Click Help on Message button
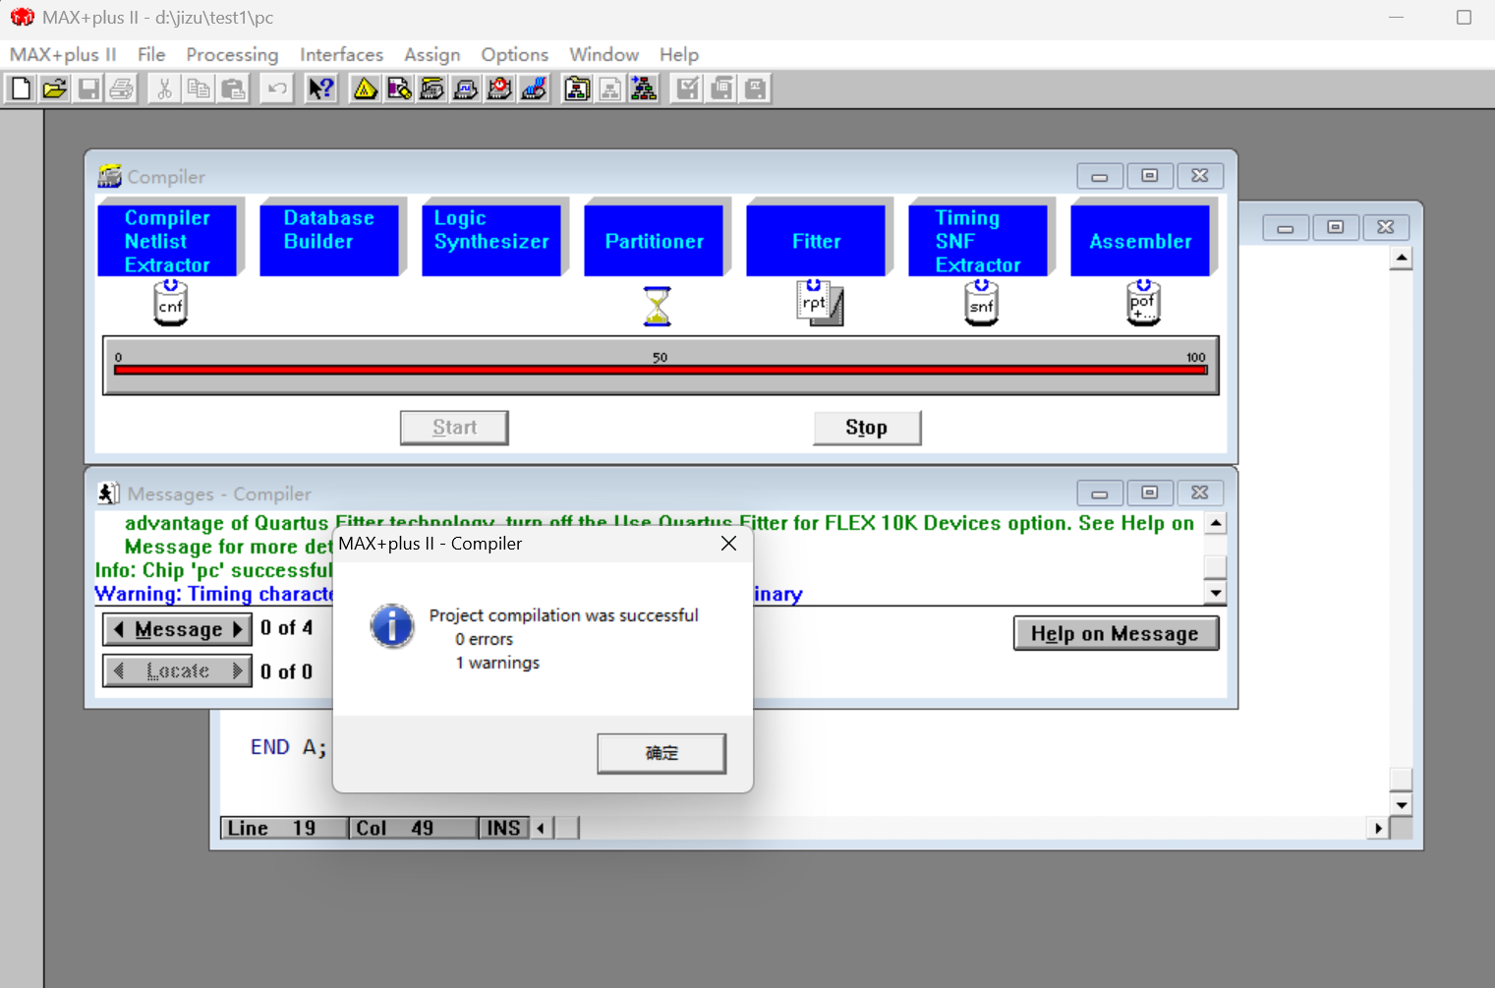Image resolution: width=1495 pixels, height=988 pixels. point(1116,634)
